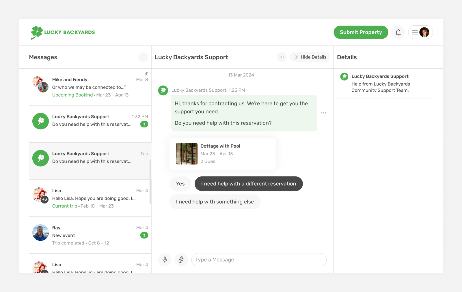The width and height of the screenshot is (462, 292).
Task: Select the Yes quick reply
Action: click(180, 184)
